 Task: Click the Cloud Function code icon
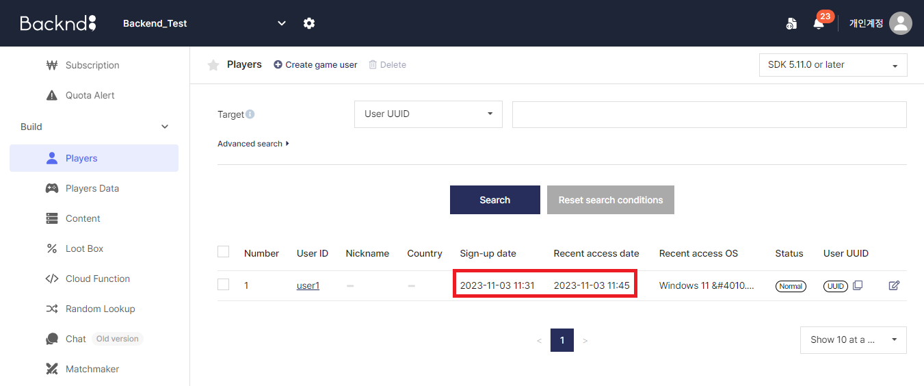[52, 279]
